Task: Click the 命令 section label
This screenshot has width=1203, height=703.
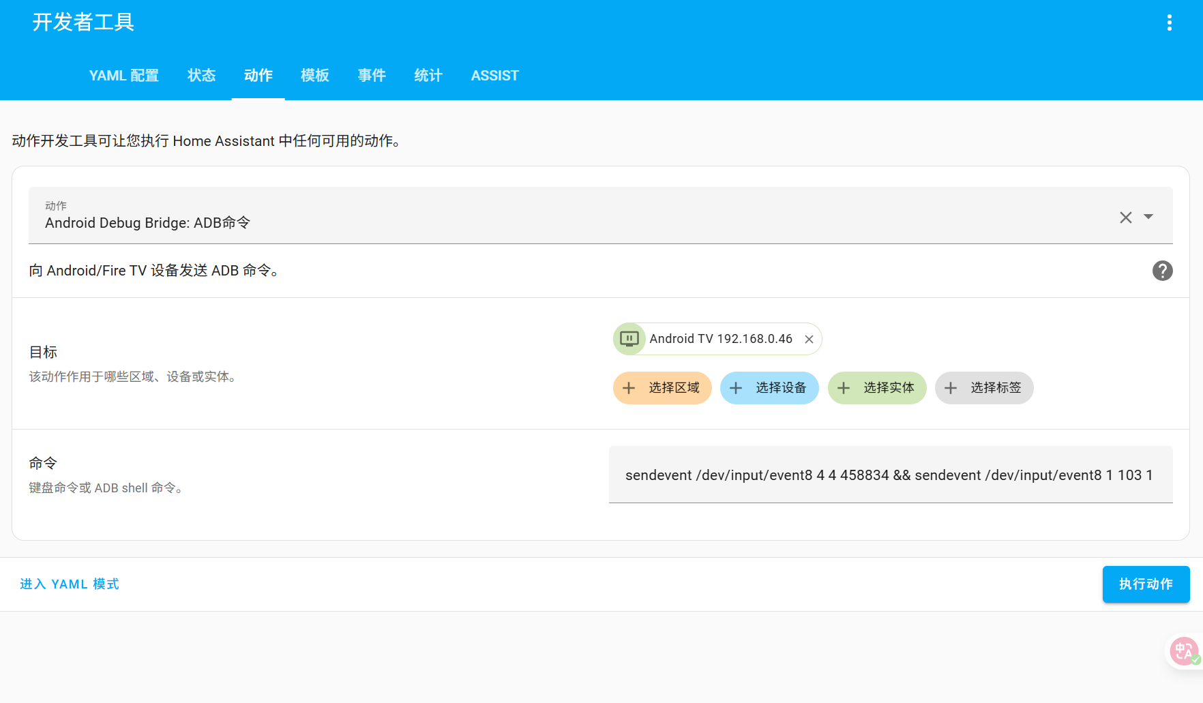Action: click(x=43, y=464)
